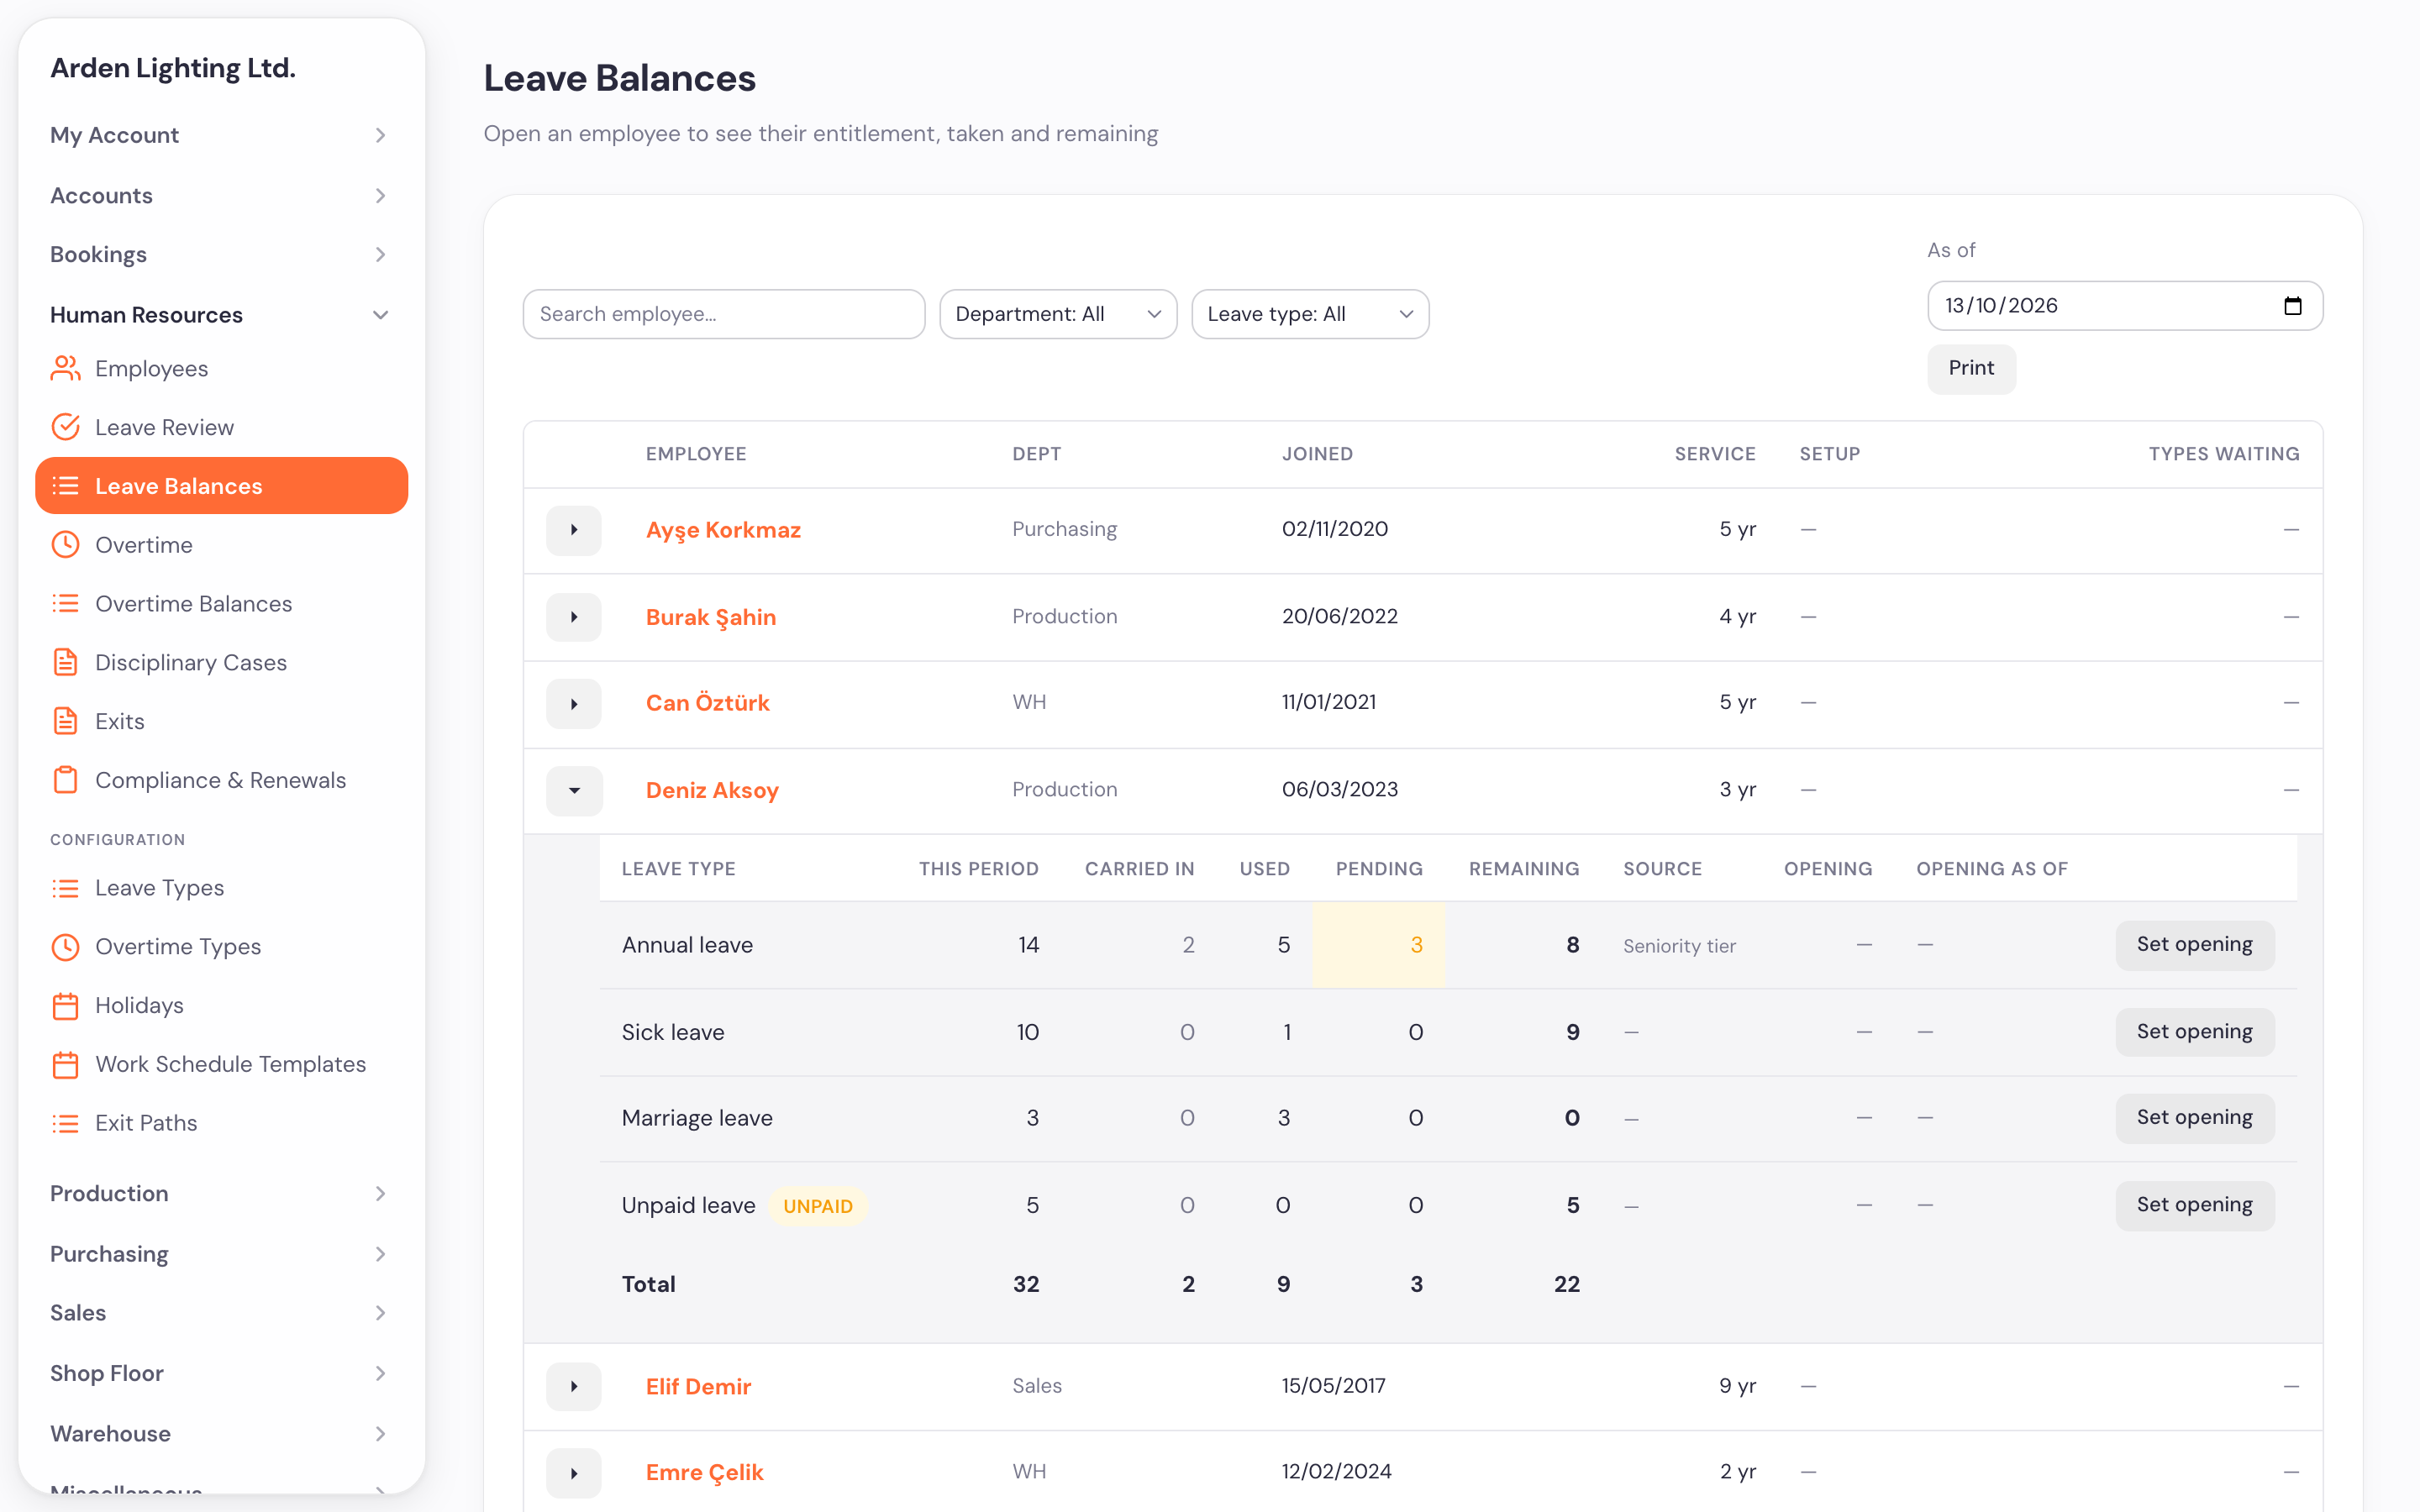This screenshot has height=1512, width=2420.
Task: Click the Holidays calendar icon
Action: click(65, 1005)
